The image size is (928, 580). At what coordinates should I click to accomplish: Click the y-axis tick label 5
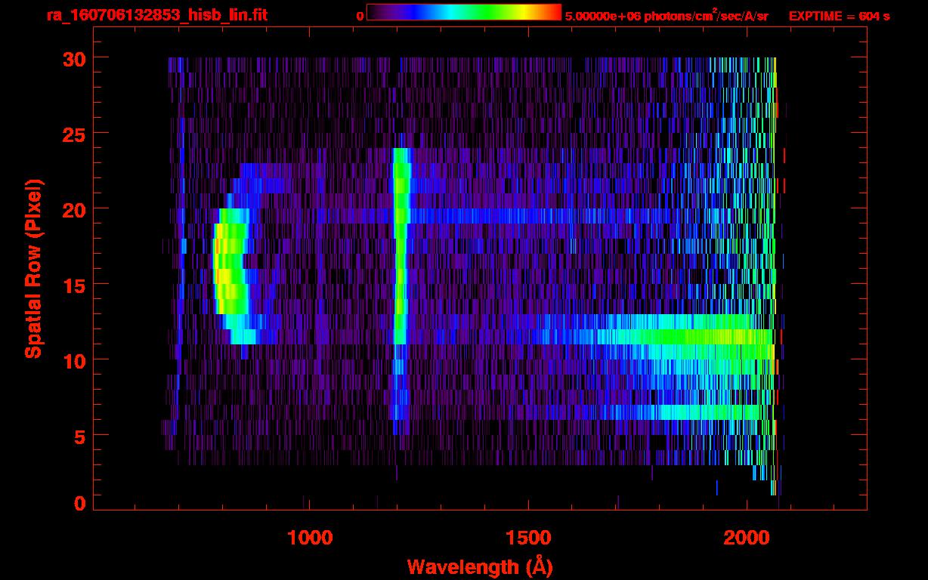pos(78,436)
